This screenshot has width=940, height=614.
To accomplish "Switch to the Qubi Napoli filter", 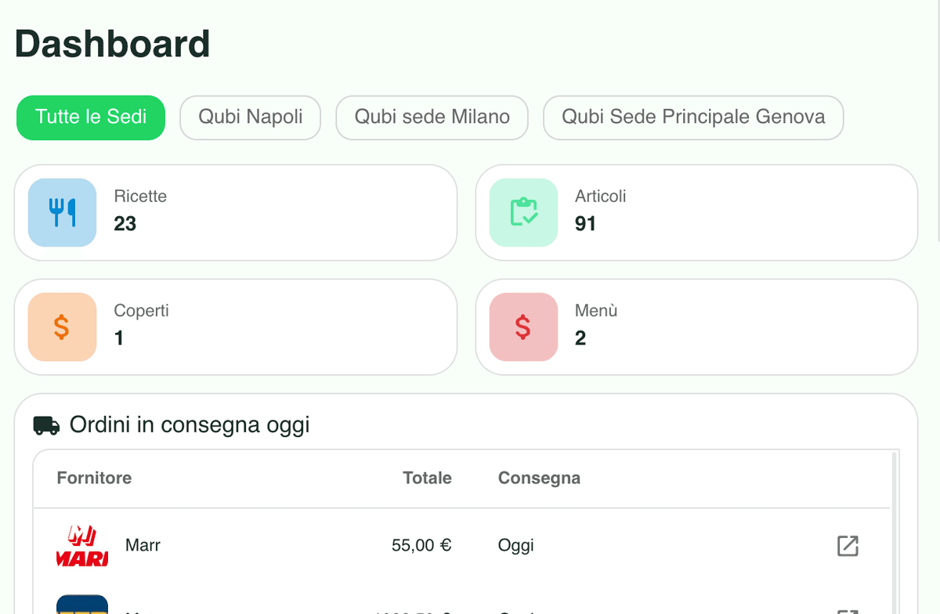I will [250, 117].
